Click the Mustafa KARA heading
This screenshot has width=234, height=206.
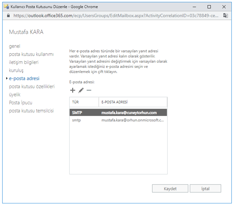coord(26,32)
